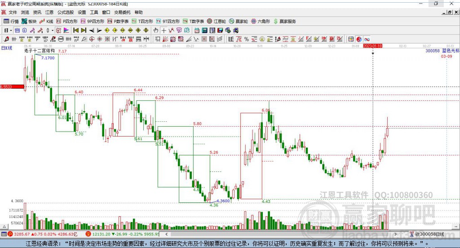460x248 pixels.
Task: Open the T四方形 tool
Action: [x=142, y=21]
